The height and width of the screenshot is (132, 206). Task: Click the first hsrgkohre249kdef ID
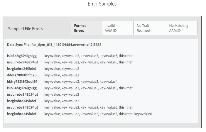point(22,69)
